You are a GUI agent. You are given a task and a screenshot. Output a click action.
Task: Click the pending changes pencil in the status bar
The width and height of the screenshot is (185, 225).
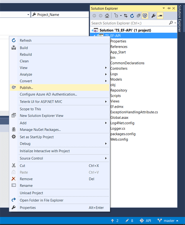pos(129,221)
